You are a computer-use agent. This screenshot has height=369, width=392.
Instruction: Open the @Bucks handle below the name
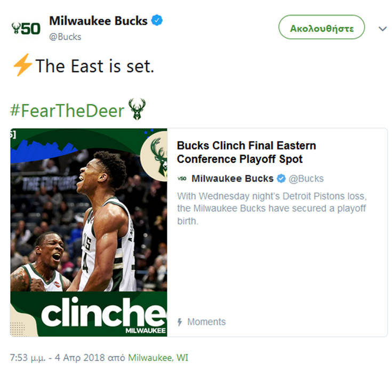(65, 37)
